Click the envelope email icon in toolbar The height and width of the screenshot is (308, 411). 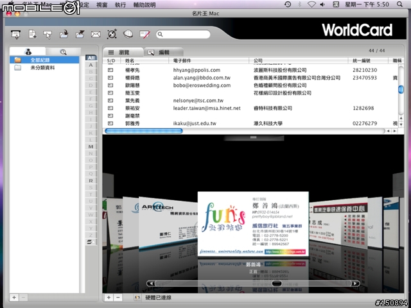(96, 34)
